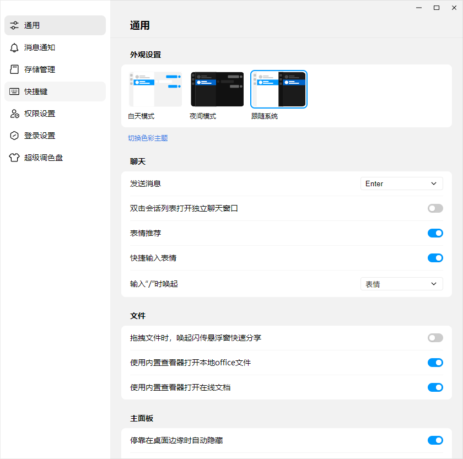Toggle 使用内置查看器打开在线文档 switch

(x=435, y=387)
